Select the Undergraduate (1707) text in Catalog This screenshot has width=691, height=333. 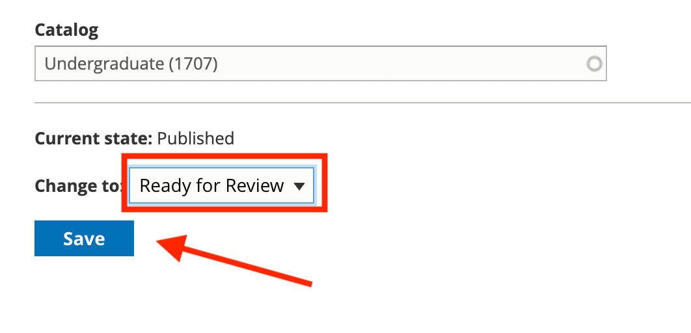pos(131,64)
